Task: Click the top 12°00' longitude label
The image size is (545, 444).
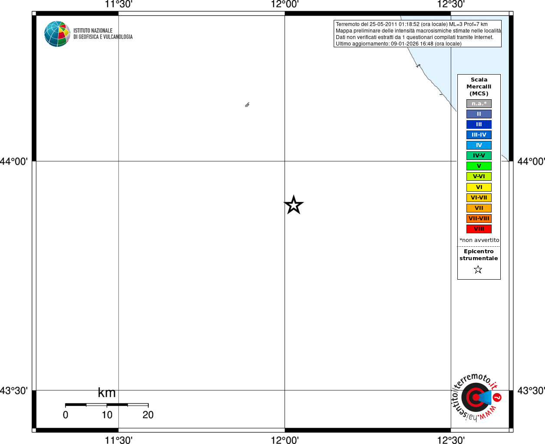Action: tap(285, 4)
